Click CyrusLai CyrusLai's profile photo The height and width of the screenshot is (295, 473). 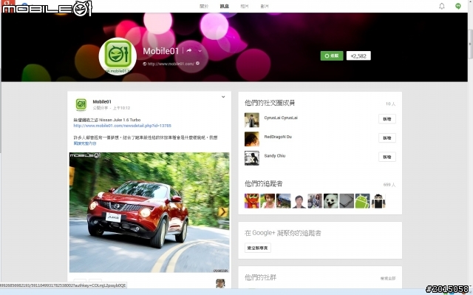(252, 120)
